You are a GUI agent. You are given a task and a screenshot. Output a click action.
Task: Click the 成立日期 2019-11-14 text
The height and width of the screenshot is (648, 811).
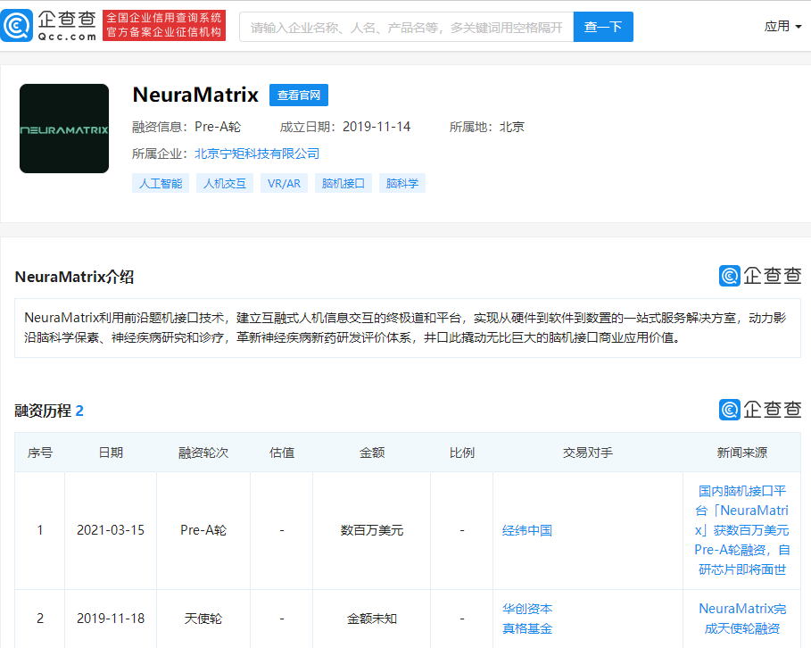(345, 127)
